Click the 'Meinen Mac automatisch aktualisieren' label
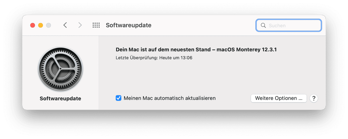 click(x=170, y=98)
